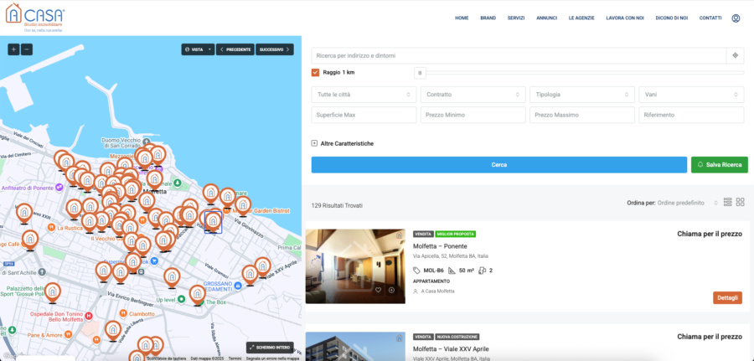754x361 pixels.
Task: Switch results to list view layout
Action: click(728, 203)
